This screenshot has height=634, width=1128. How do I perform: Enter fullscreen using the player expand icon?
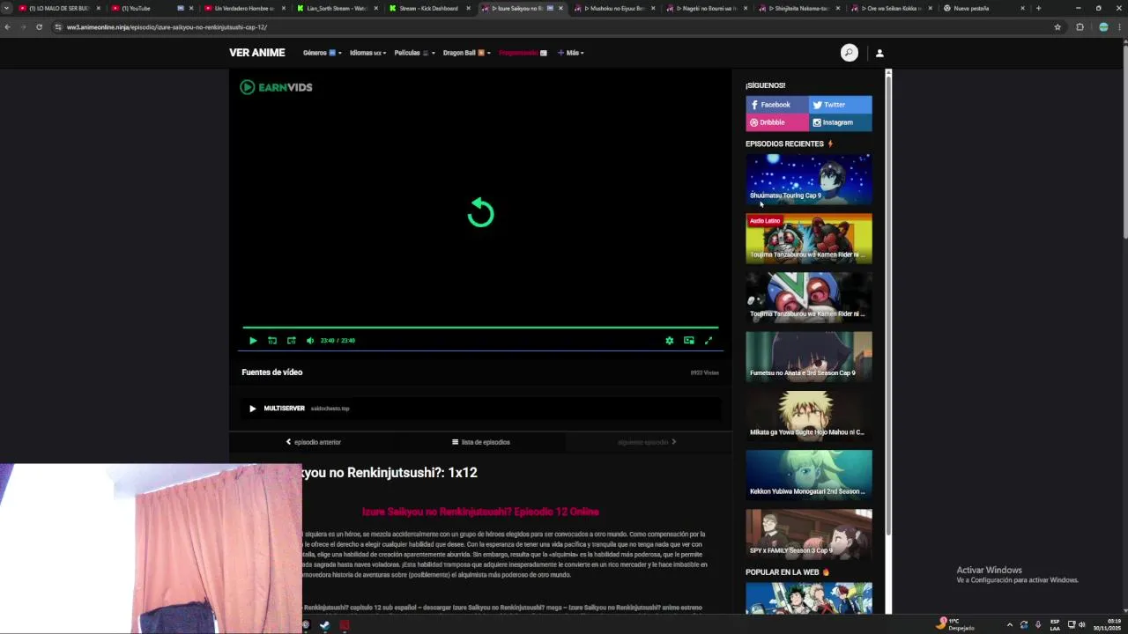[708, 341]
